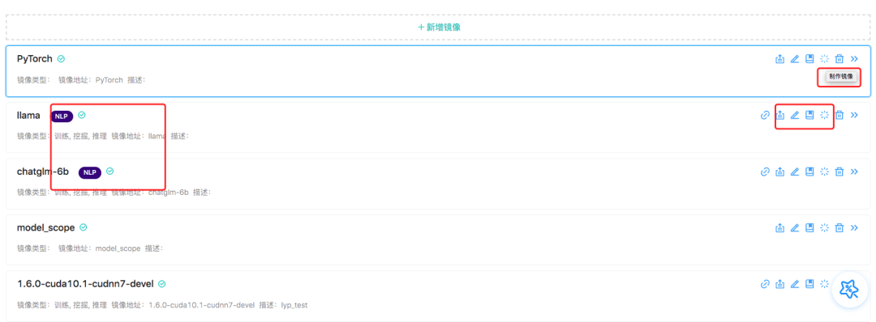
Task: Click the 制作镜像 tooltip label
Action: [841, 77]
